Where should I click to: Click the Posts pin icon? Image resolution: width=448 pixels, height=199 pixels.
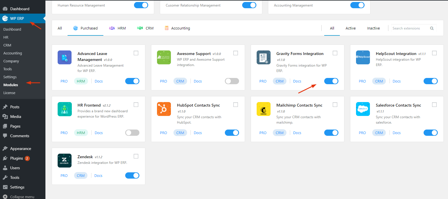[5, 107]
